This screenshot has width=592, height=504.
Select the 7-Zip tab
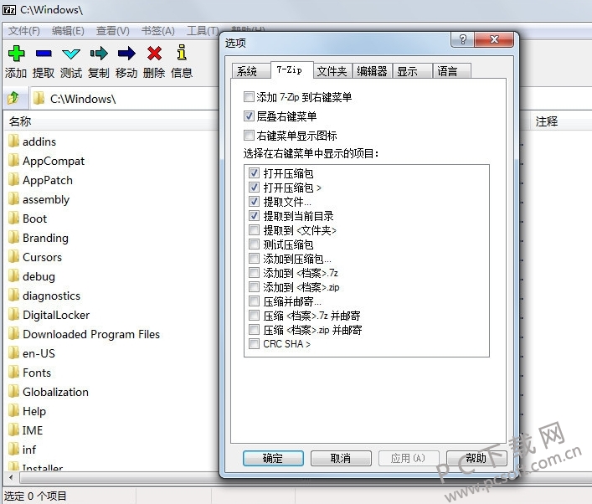(291, 69)
